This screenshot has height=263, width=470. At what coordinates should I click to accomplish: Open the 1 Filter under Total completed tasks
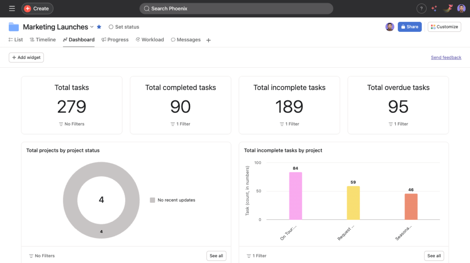pos(180,124)
